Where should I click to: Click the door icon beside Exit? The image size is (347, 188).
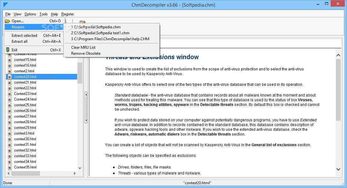8,50
